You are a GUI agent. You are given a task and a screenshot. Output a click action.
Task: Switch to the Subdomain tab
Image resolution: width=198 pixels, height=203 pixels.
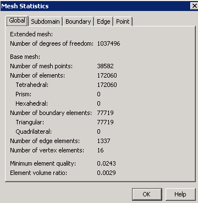[x=45, y=21]
